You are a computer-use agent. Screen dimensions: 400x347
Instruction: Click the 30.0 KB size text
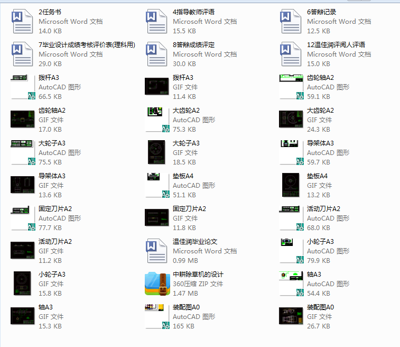coord(184,64)
